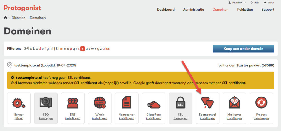This screenshot has height=131, width=281.
Task: Open the Support menu item
Action: click(268, 10)
